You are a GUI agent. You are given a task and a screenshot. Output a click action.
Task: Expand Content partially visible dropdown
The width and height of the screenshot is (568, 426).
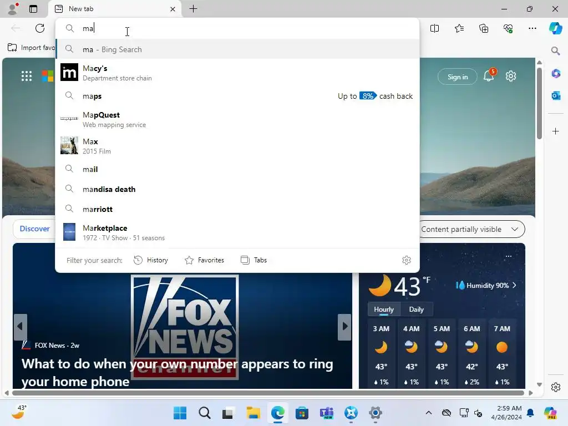[471, 229]
